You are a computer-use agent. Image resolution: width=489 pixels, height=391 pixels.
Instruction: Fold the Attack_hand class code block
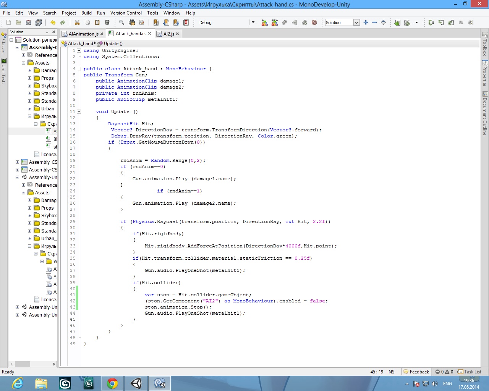pyautogui.click(x=79, y=69)
